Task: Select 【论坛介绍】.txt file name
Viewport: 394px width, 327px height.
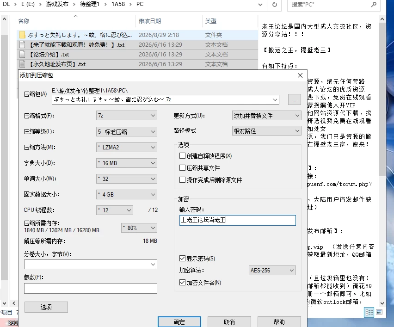Action: point(49,55)
